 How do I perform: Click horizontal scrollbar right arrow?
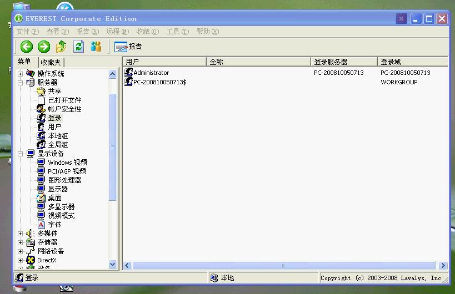[443, 265]
